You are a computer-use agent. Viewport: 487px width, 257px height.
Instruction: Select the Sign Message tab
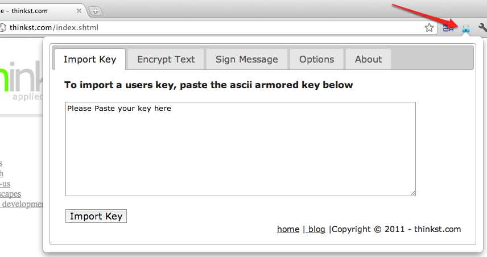click(x=246, y=59)
